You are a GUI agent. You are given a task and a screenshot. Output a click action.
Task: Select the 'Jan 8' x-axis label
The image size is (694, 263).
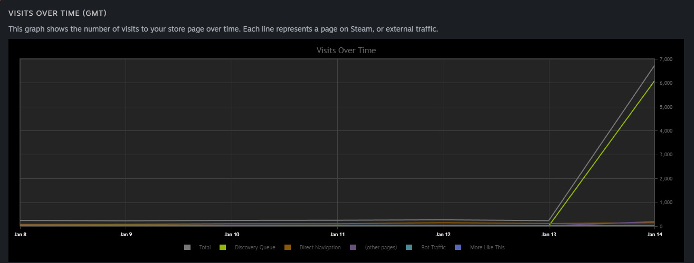click(20, 234)
